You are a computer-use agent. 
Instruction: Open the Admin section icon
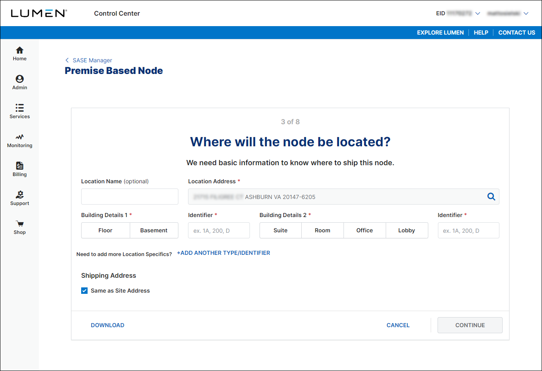click(x=20, y=79)
